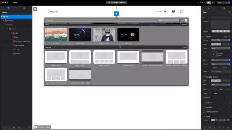Click the add image plus button
232x130 pixels.
[x=213, y=54]
